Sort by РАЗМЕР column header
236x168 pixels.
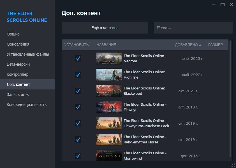click(x=215, y=45)
